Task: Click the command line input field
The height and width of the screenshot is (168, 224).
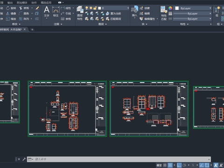Action: tap(119, 159)
